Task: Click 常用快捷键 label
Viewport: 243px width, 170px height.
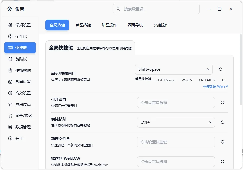Action: 144,79
